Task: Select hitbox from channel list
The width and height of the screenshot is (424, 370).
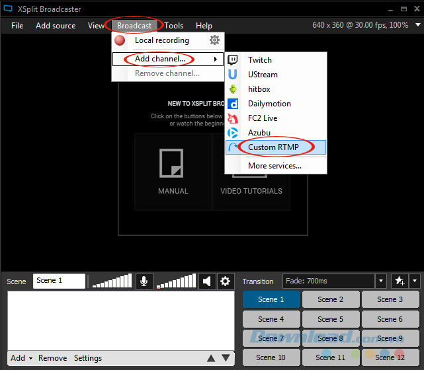Action: click(x=276, y=89)
